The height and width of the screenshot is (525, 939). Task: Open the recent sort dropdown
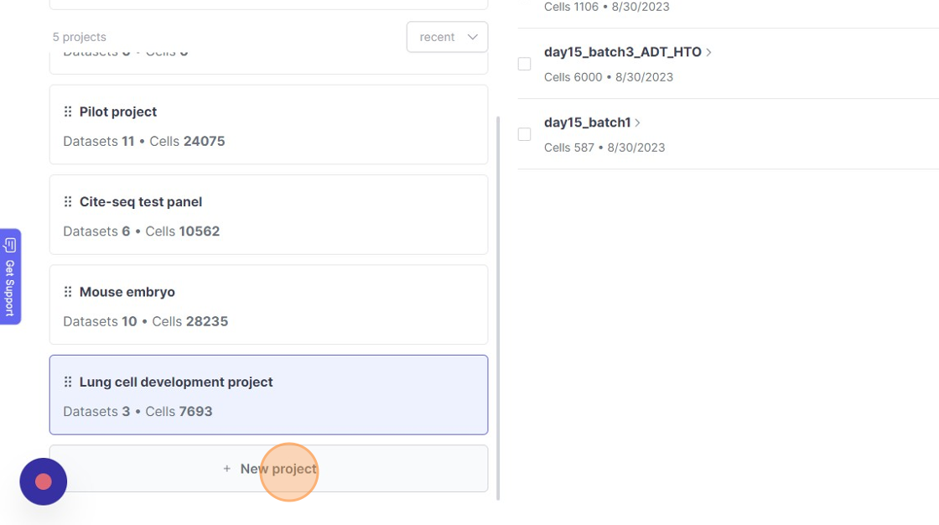pyautogui.click(x=447, y=37)
